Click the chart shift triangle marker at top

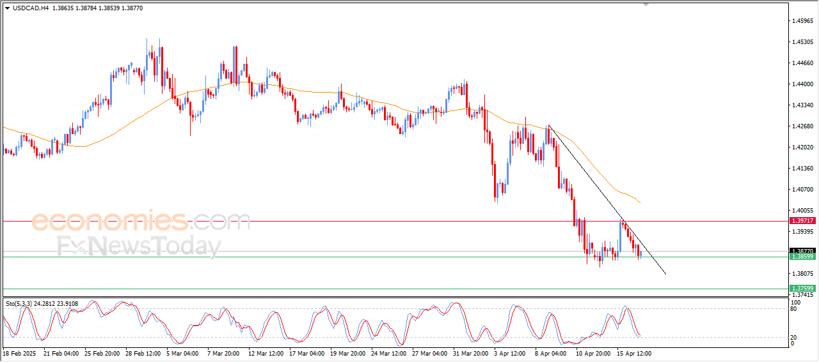[647, 4]
